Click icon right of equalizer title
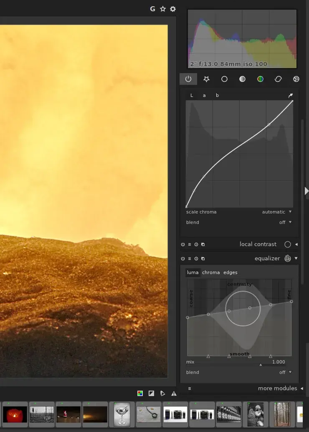The image size is (309, 432). coord(288,259)
